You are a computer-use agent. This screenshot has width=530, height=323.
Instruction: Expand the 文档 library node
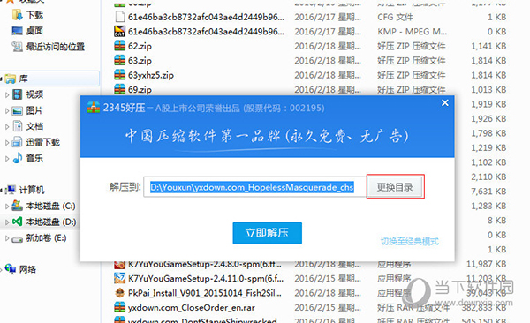pyautogui.click(x=7, y=127)
